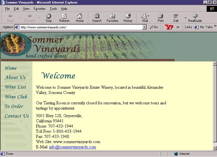Expand the Edit button dropdown arrow

click(185, 18)
